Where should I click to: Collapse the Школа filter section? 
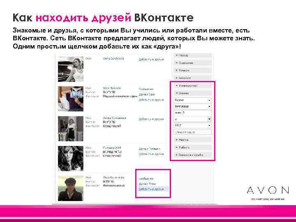(x=192, y=93)
